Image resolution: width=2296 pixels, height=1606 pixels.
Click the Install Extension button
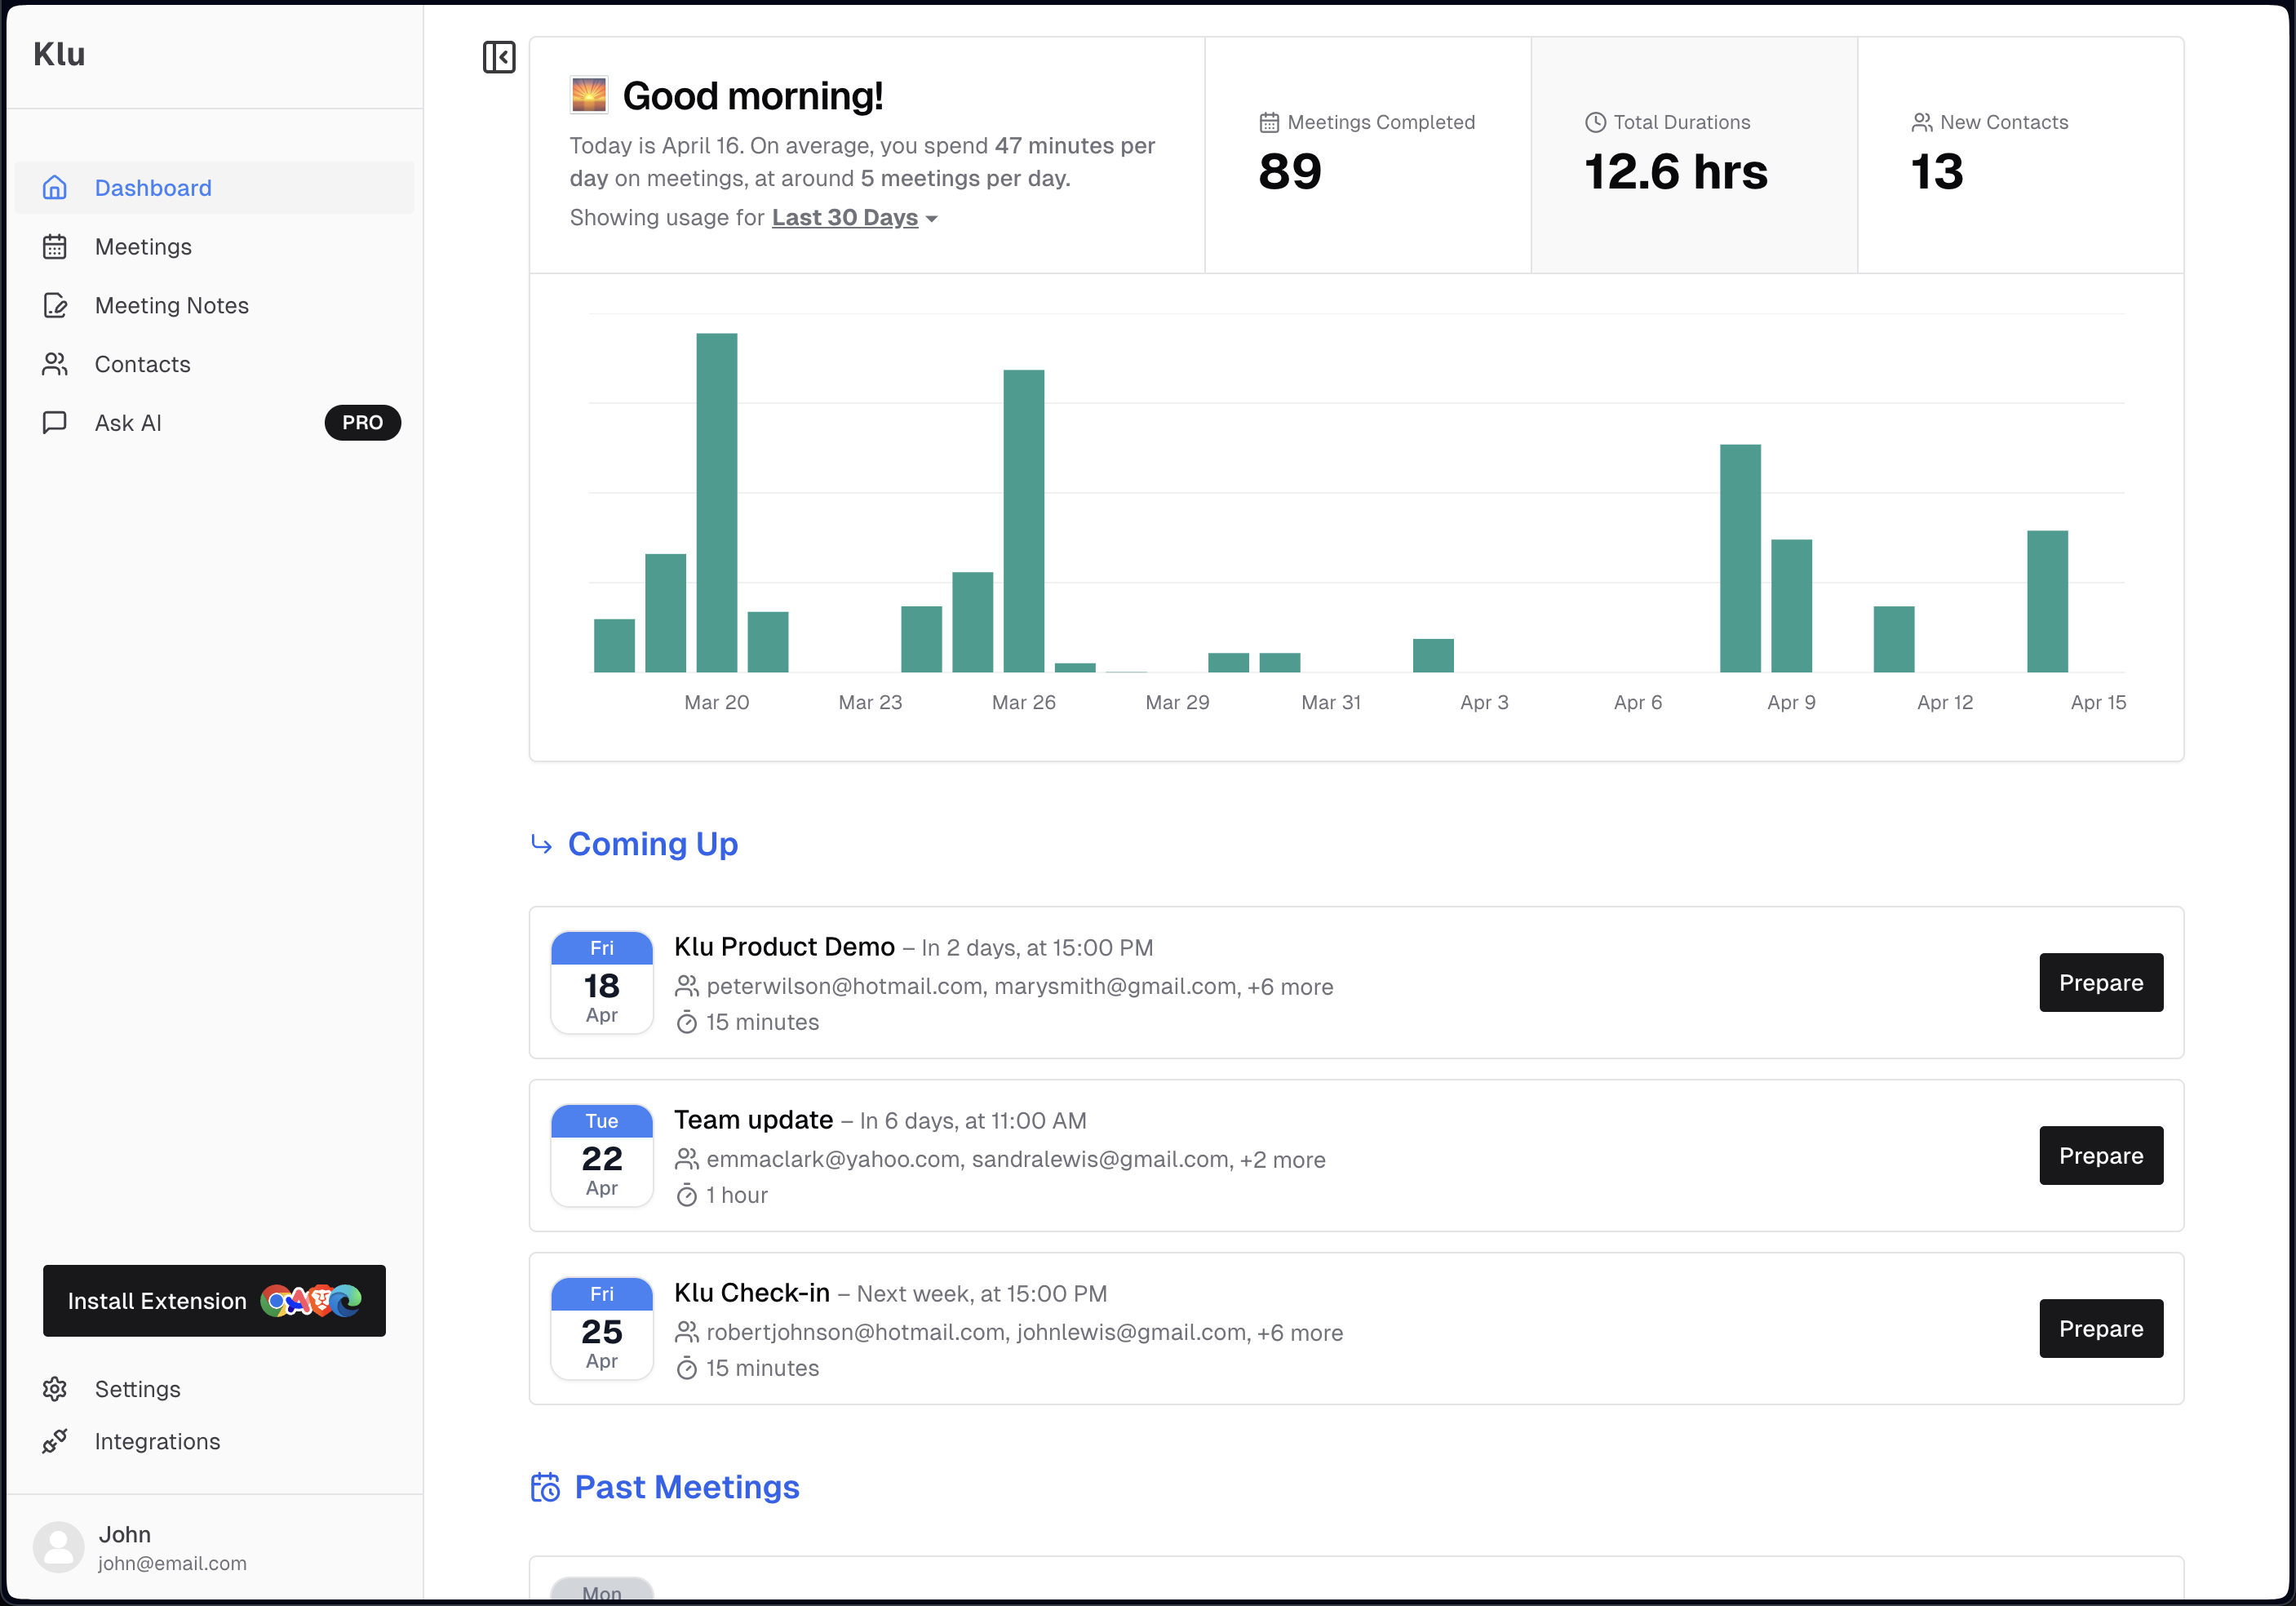tap(214, 1300)
